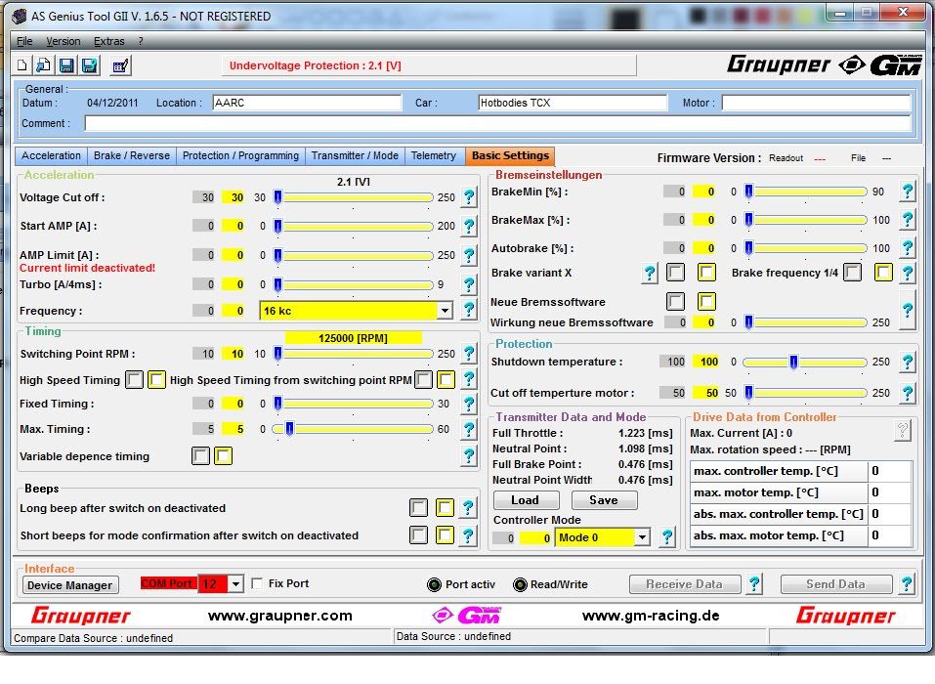Image resolution: width=935 pixels, height=684 pixels.
Task: Click the www.gm-racing.de link
Action: point(651,616)
